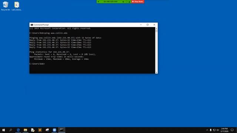
Task: Minimize the Command Prompt window
Action: [141, 25]
